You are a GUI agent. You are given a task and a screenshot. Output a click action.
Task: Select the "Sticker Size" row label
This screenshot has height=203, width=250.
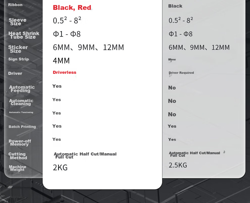[18, 49]
